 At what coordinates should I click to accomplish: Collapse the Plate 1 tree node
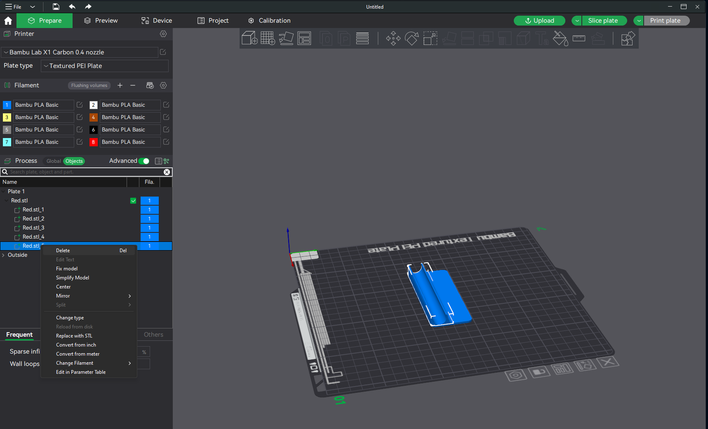3,192
